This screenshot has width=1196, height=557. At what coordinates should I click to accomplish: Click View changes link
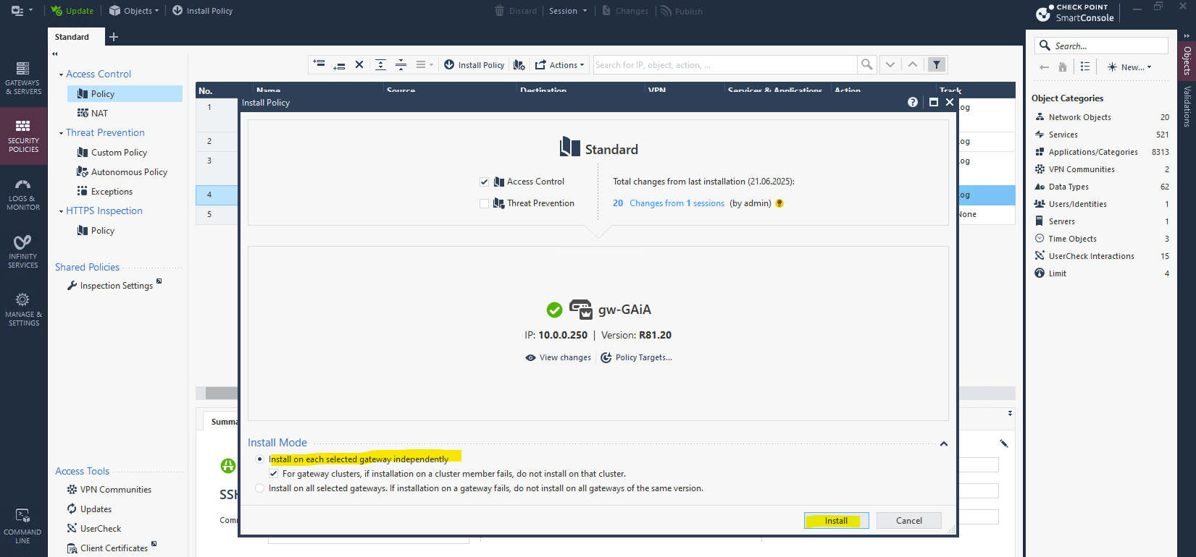558,357
